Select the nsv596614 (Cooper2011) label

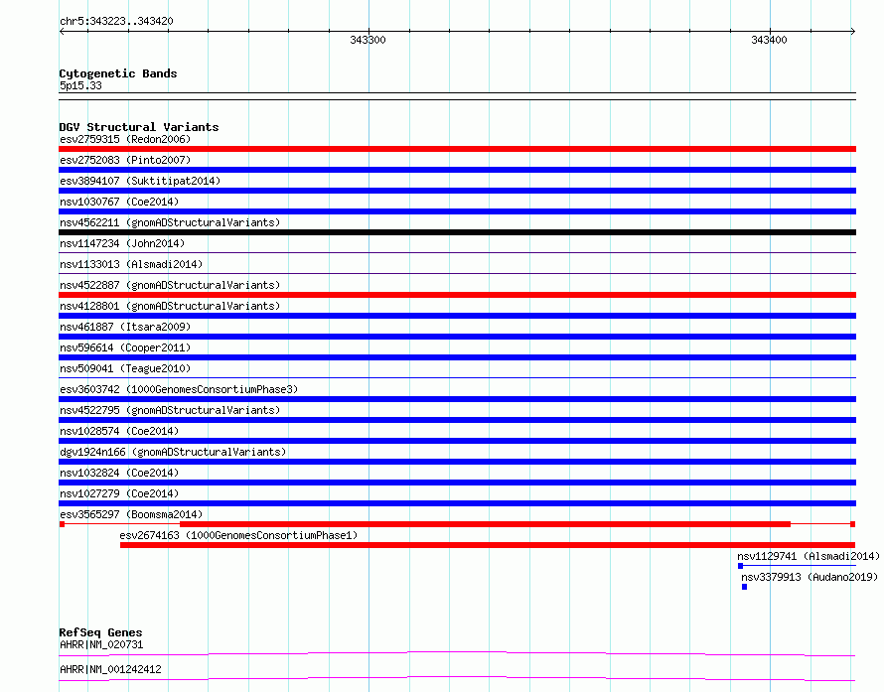[x=125, y=347]
